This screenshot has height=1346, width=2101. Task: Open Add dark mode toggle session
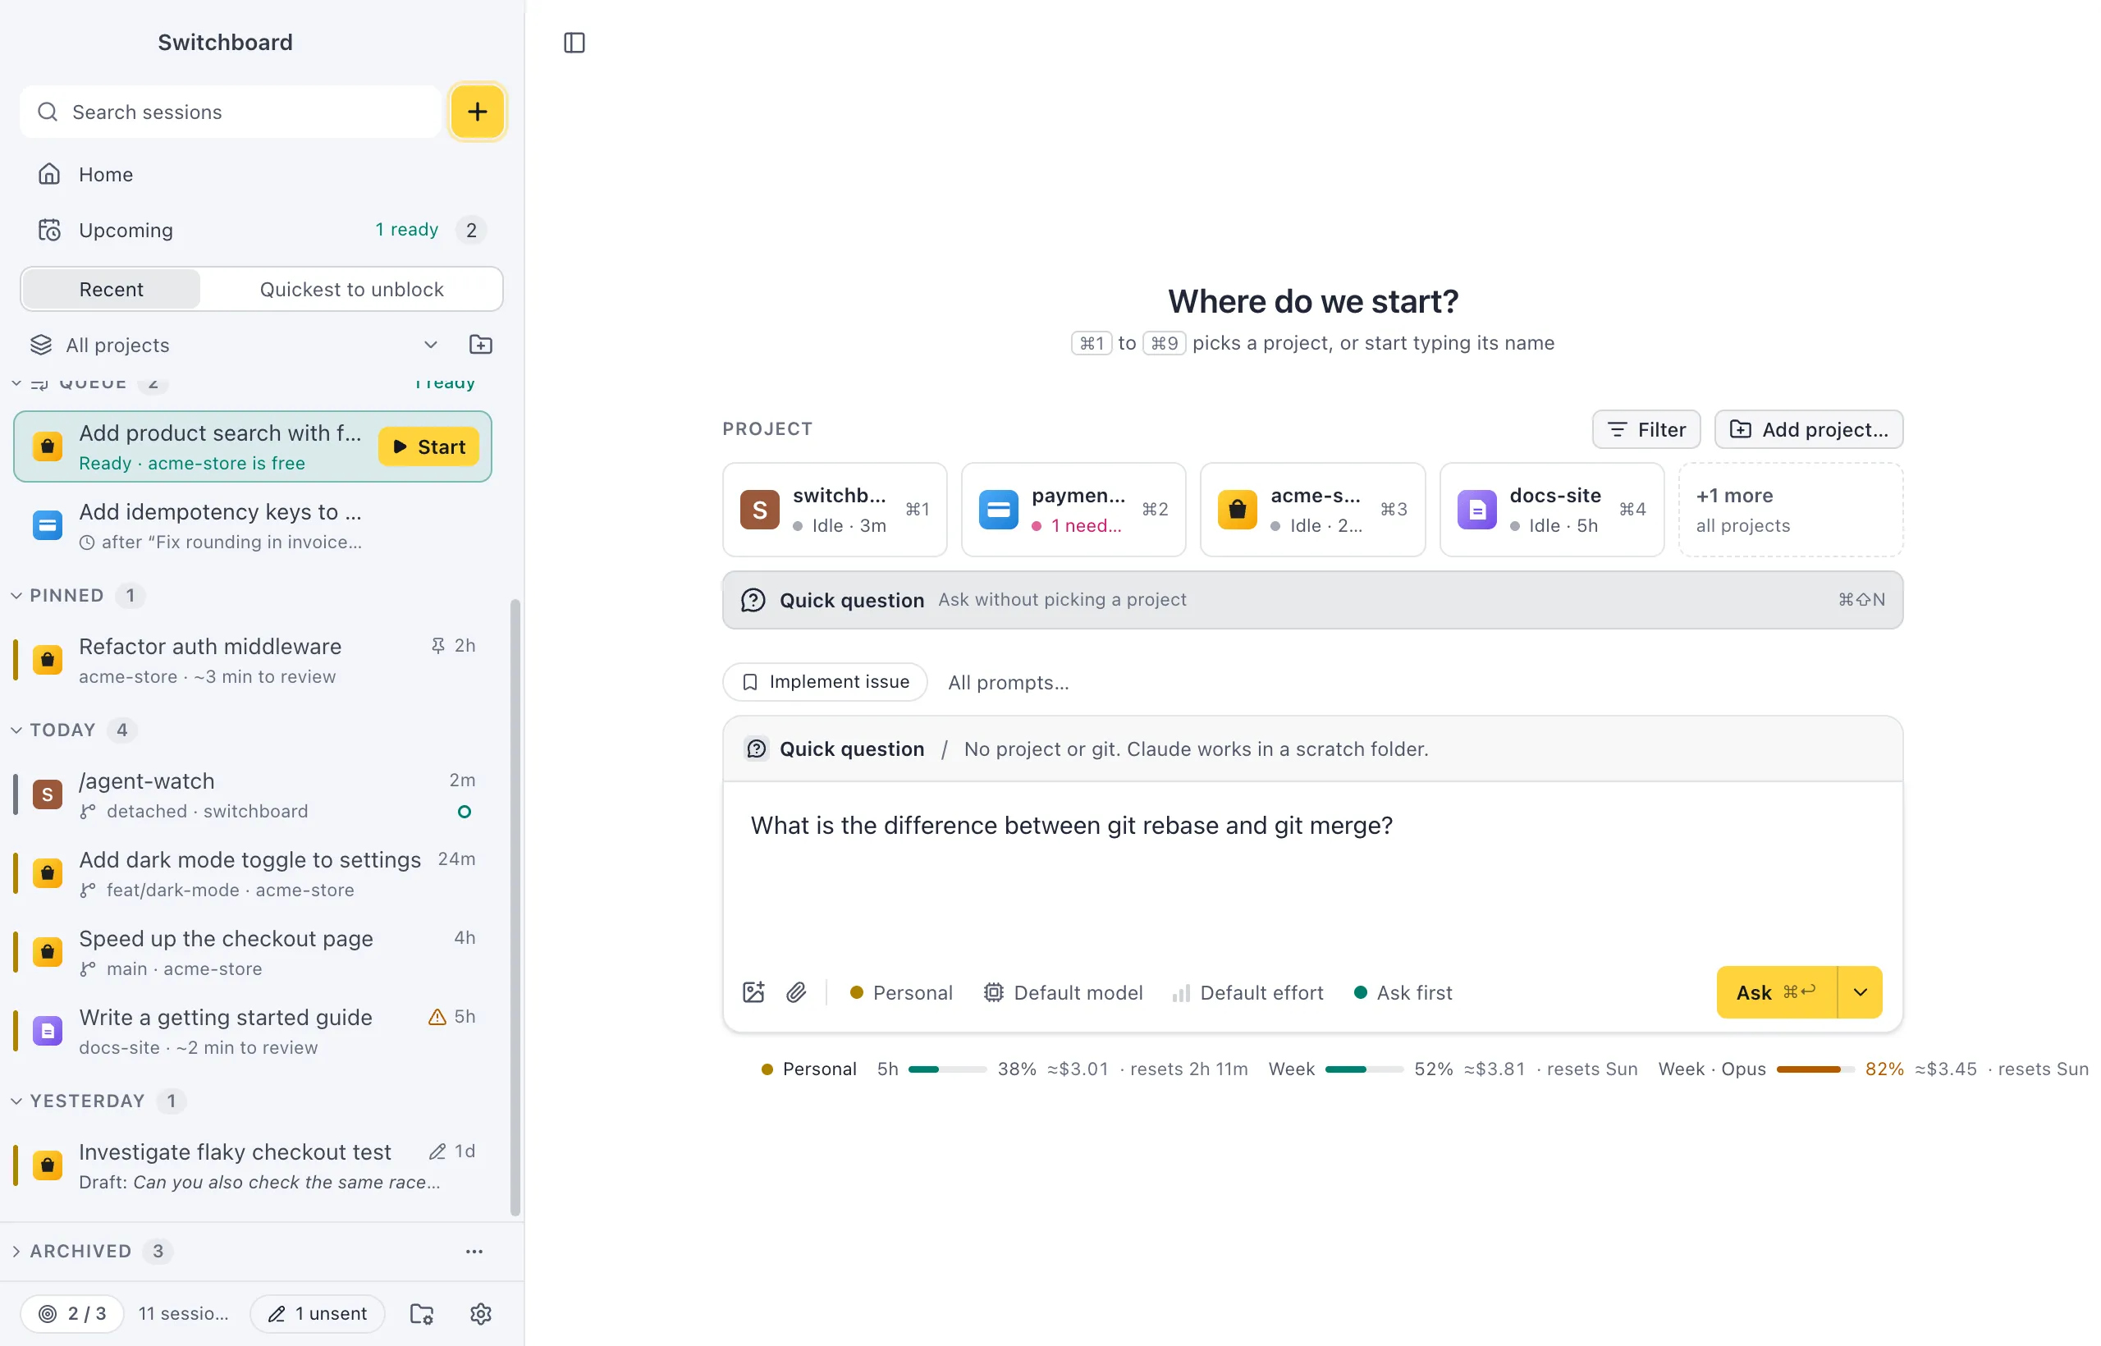tap(253, 873)
